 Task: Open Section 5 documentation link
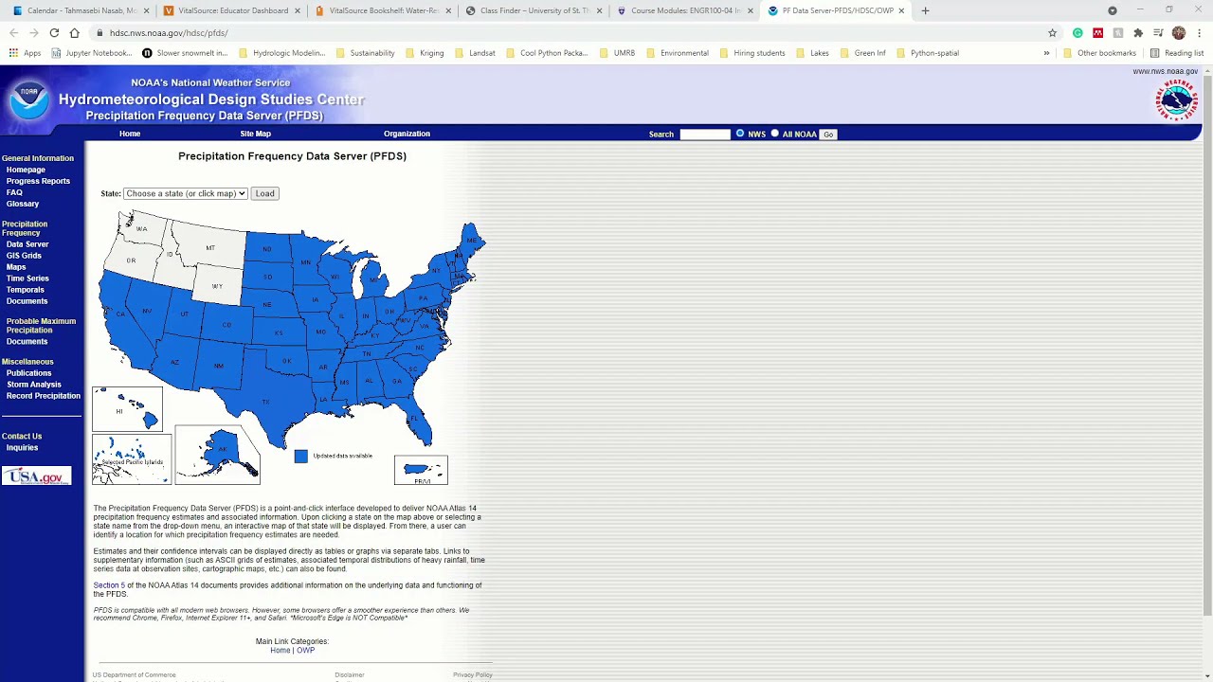[108, 585]
